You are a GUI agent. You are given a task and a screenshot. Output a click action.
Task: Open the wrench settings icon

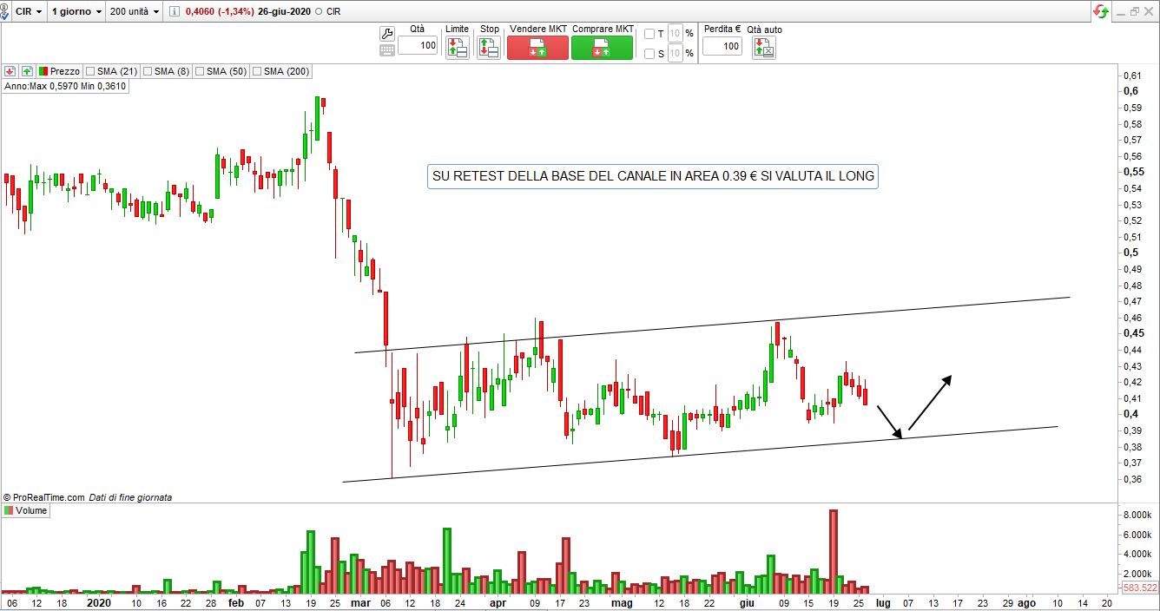[x=387, y=34]
